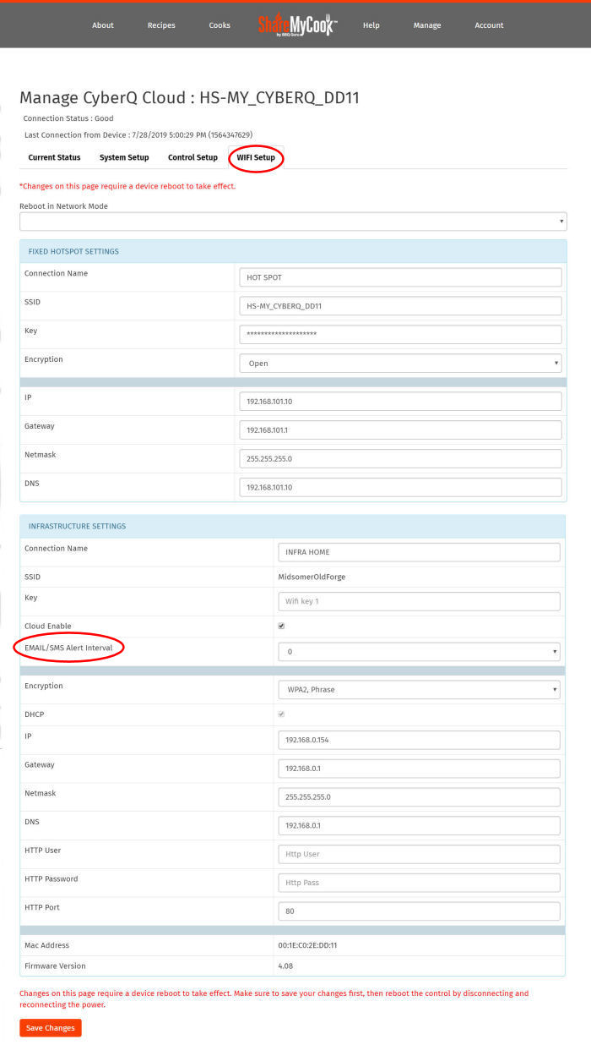Screen dimensions: 591x1056
Task: Click the SSID value MidsomerOldForge
Action: click(x=312, y=577)
